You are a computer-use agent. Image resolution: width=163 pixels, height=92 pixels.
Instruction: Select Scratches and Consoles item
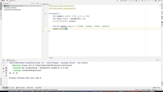12,10
